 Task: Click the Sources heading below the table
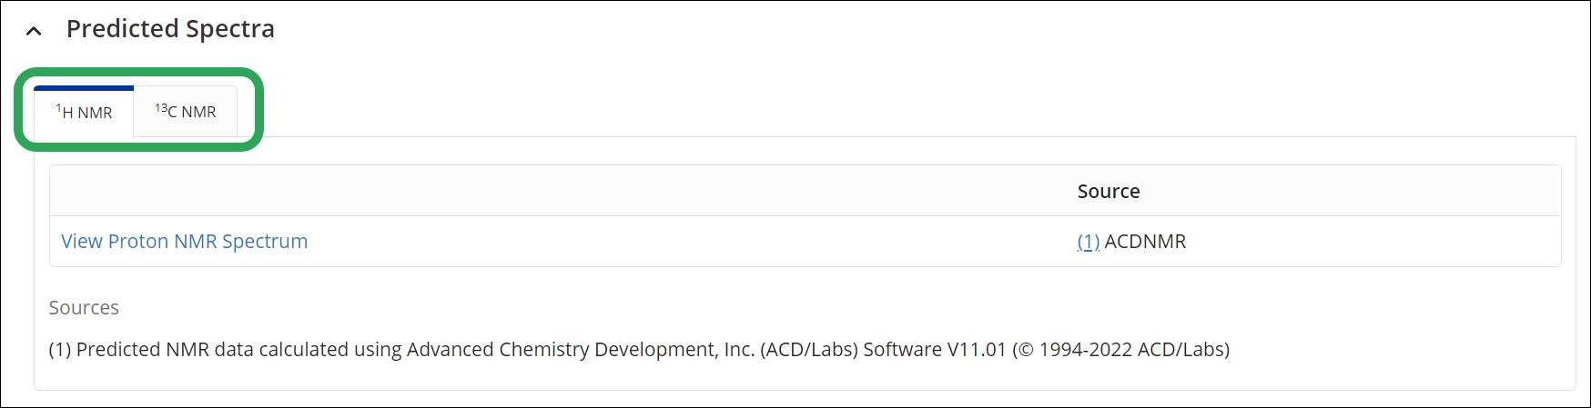click(84, 307)
